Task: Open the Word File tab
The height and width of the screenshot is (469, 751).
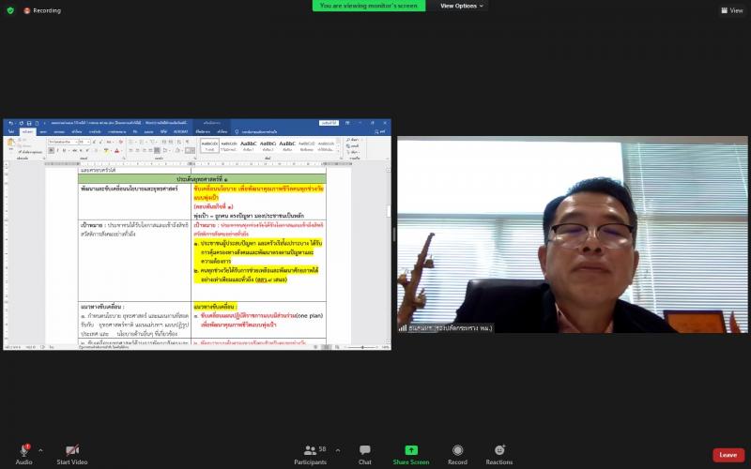Action: coord(11,131)
